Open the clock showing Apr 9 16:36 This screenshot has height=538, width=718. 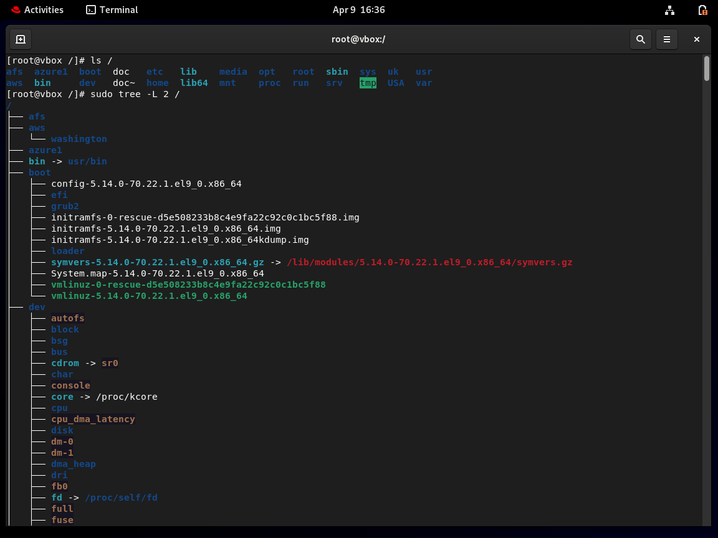coord(358,9)
